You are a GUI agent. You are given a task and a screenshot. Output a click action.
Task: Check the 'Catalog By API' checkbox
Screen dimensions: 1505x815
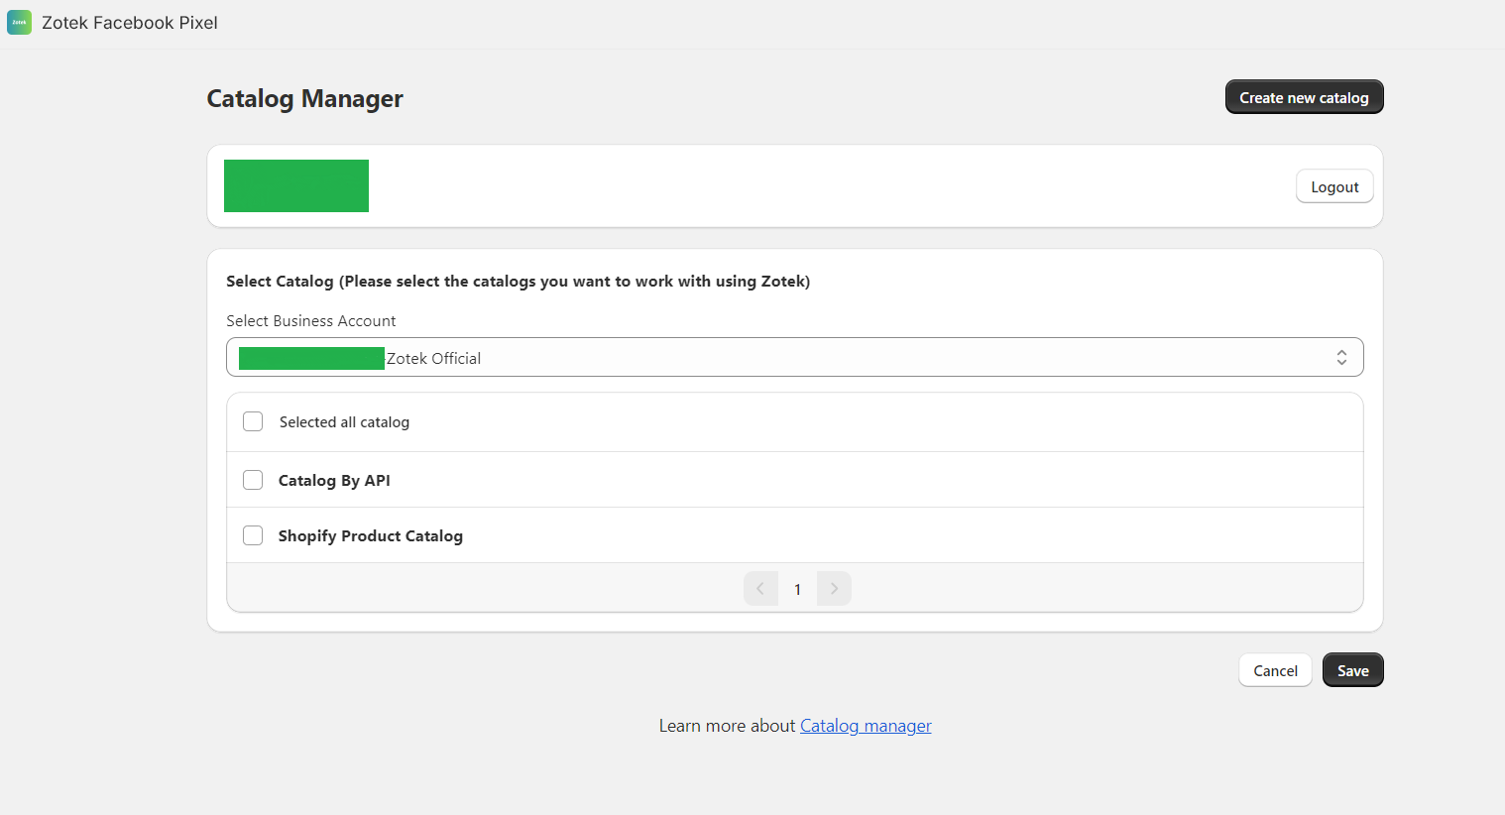[x=253, y=480]
